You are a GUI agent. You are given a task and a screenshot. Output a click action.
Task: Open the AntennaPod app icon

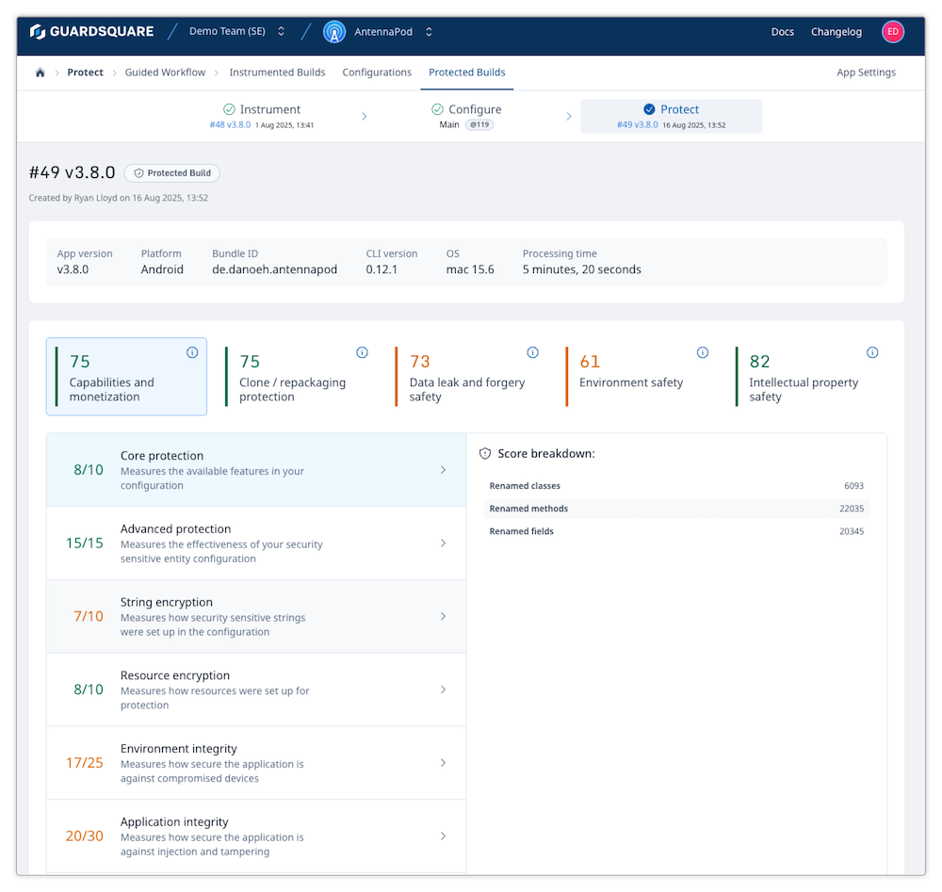click(333, 31)
